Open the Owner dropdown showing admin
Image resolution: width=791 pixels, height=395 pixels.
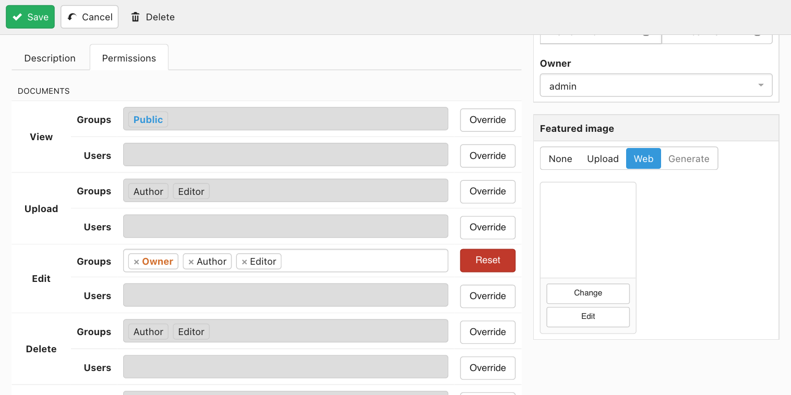click(x=656, y=85)
